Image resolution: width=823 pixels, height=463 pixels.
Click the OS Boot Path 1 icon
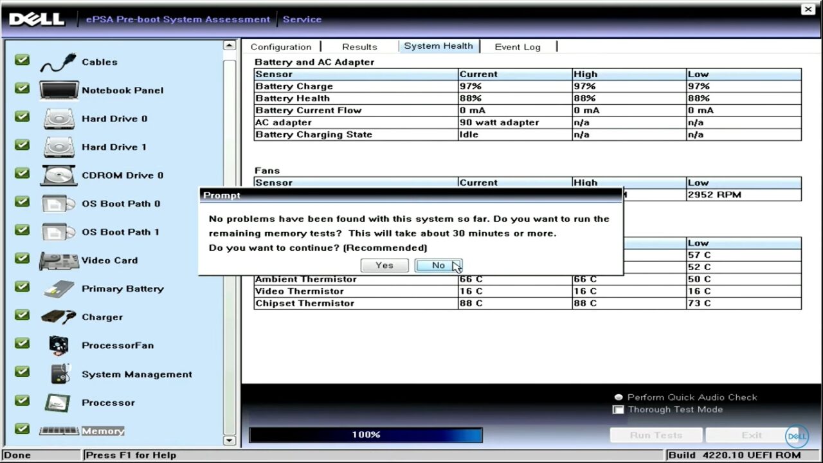pos(59,232)
